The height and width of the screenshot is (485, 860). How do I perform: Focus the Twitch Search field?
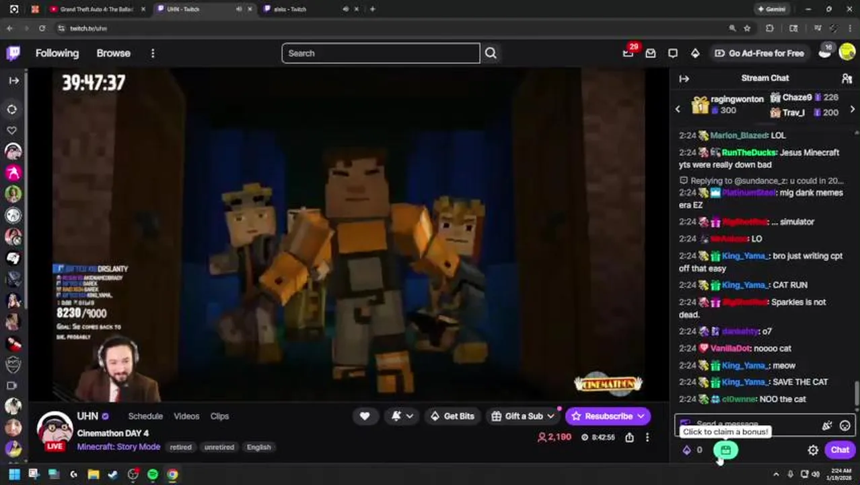point(381,53)
